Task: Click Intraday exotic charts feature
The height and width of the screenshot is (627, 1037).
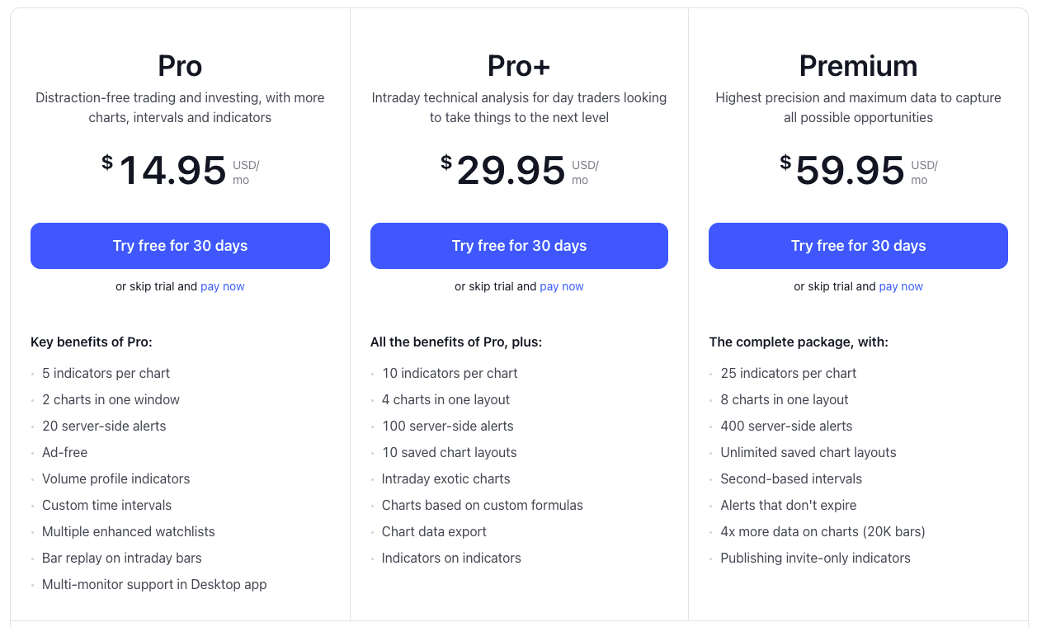Action: [445, 478]
